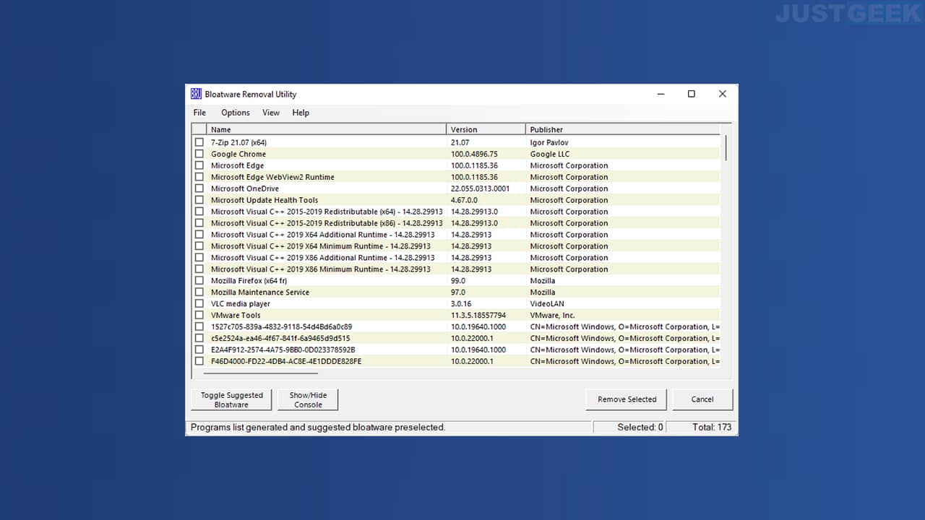Sort list by the Publisher column header
Screen dimensions: 925x520
[623, 129]
